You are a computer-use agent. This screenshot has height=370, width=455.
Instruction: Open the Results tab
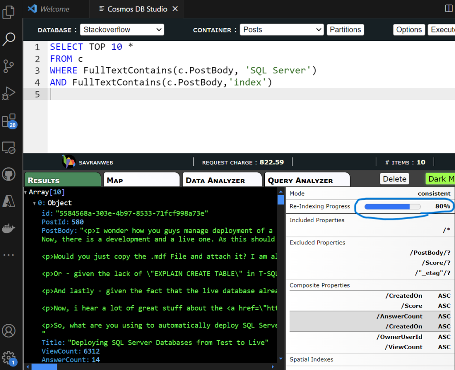[x=63, y=180]
